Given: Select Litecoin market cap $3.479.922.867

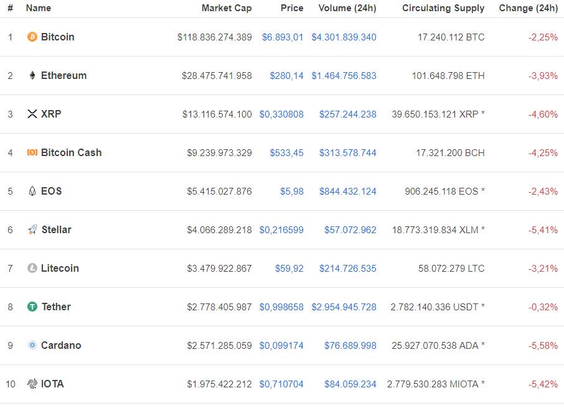Looking at the screenshot, I should (219, 269).
